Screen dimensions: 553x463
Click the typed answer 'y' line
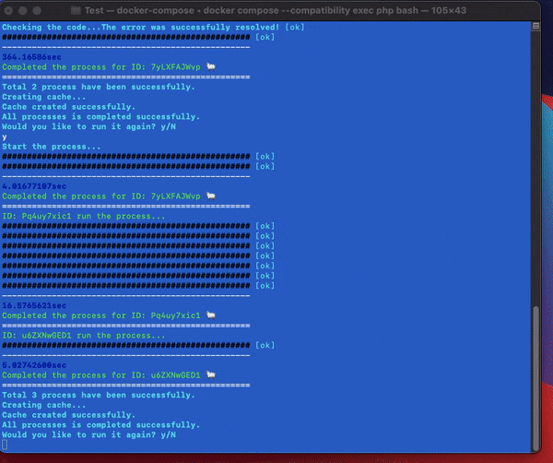point(5,137)
